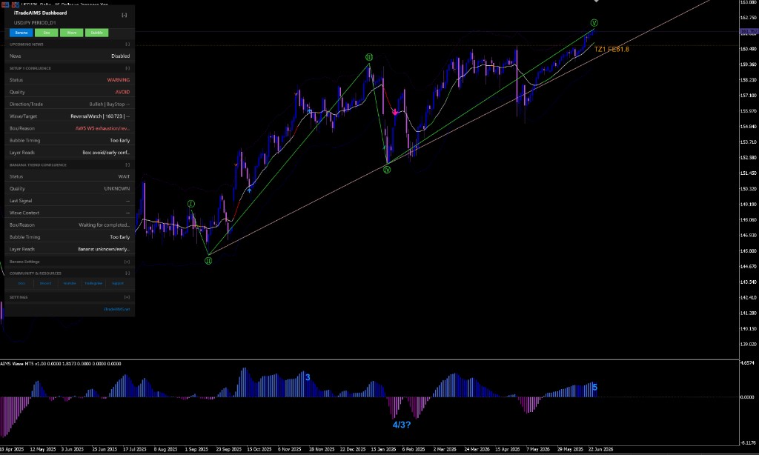
Task: Click the "160.490" price axis level
Action: (x=749, y=48)
